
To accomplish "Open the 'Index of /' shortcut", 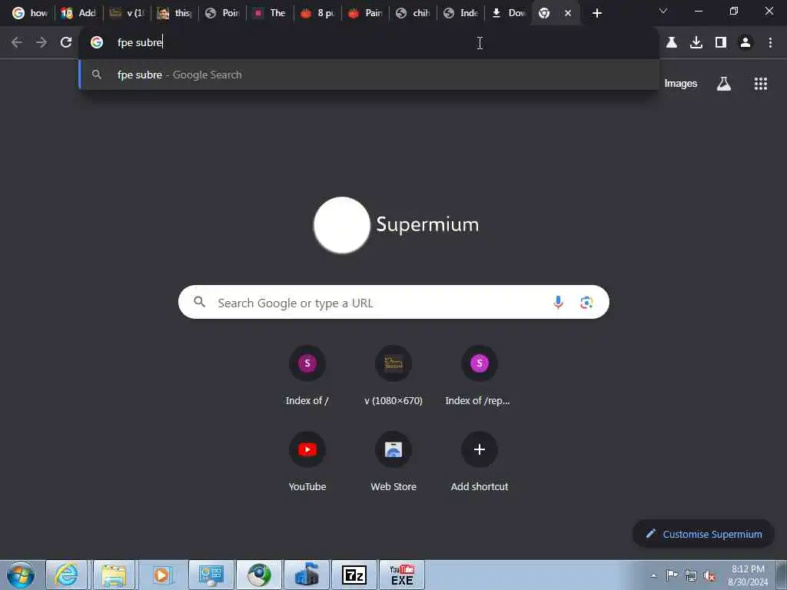I will pyautogui.click(x=307, y=376).
